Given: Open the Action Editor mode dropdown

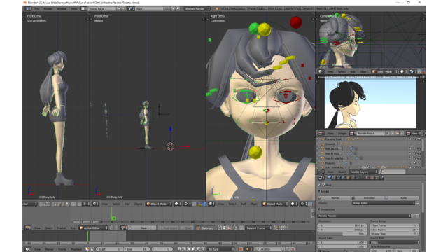Looking at the screenshot, I should coord(94,228).
